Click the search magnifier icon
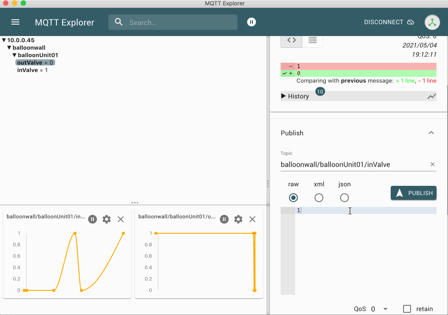The width and height of the screenshot is (448, 315). click(118, 22)
